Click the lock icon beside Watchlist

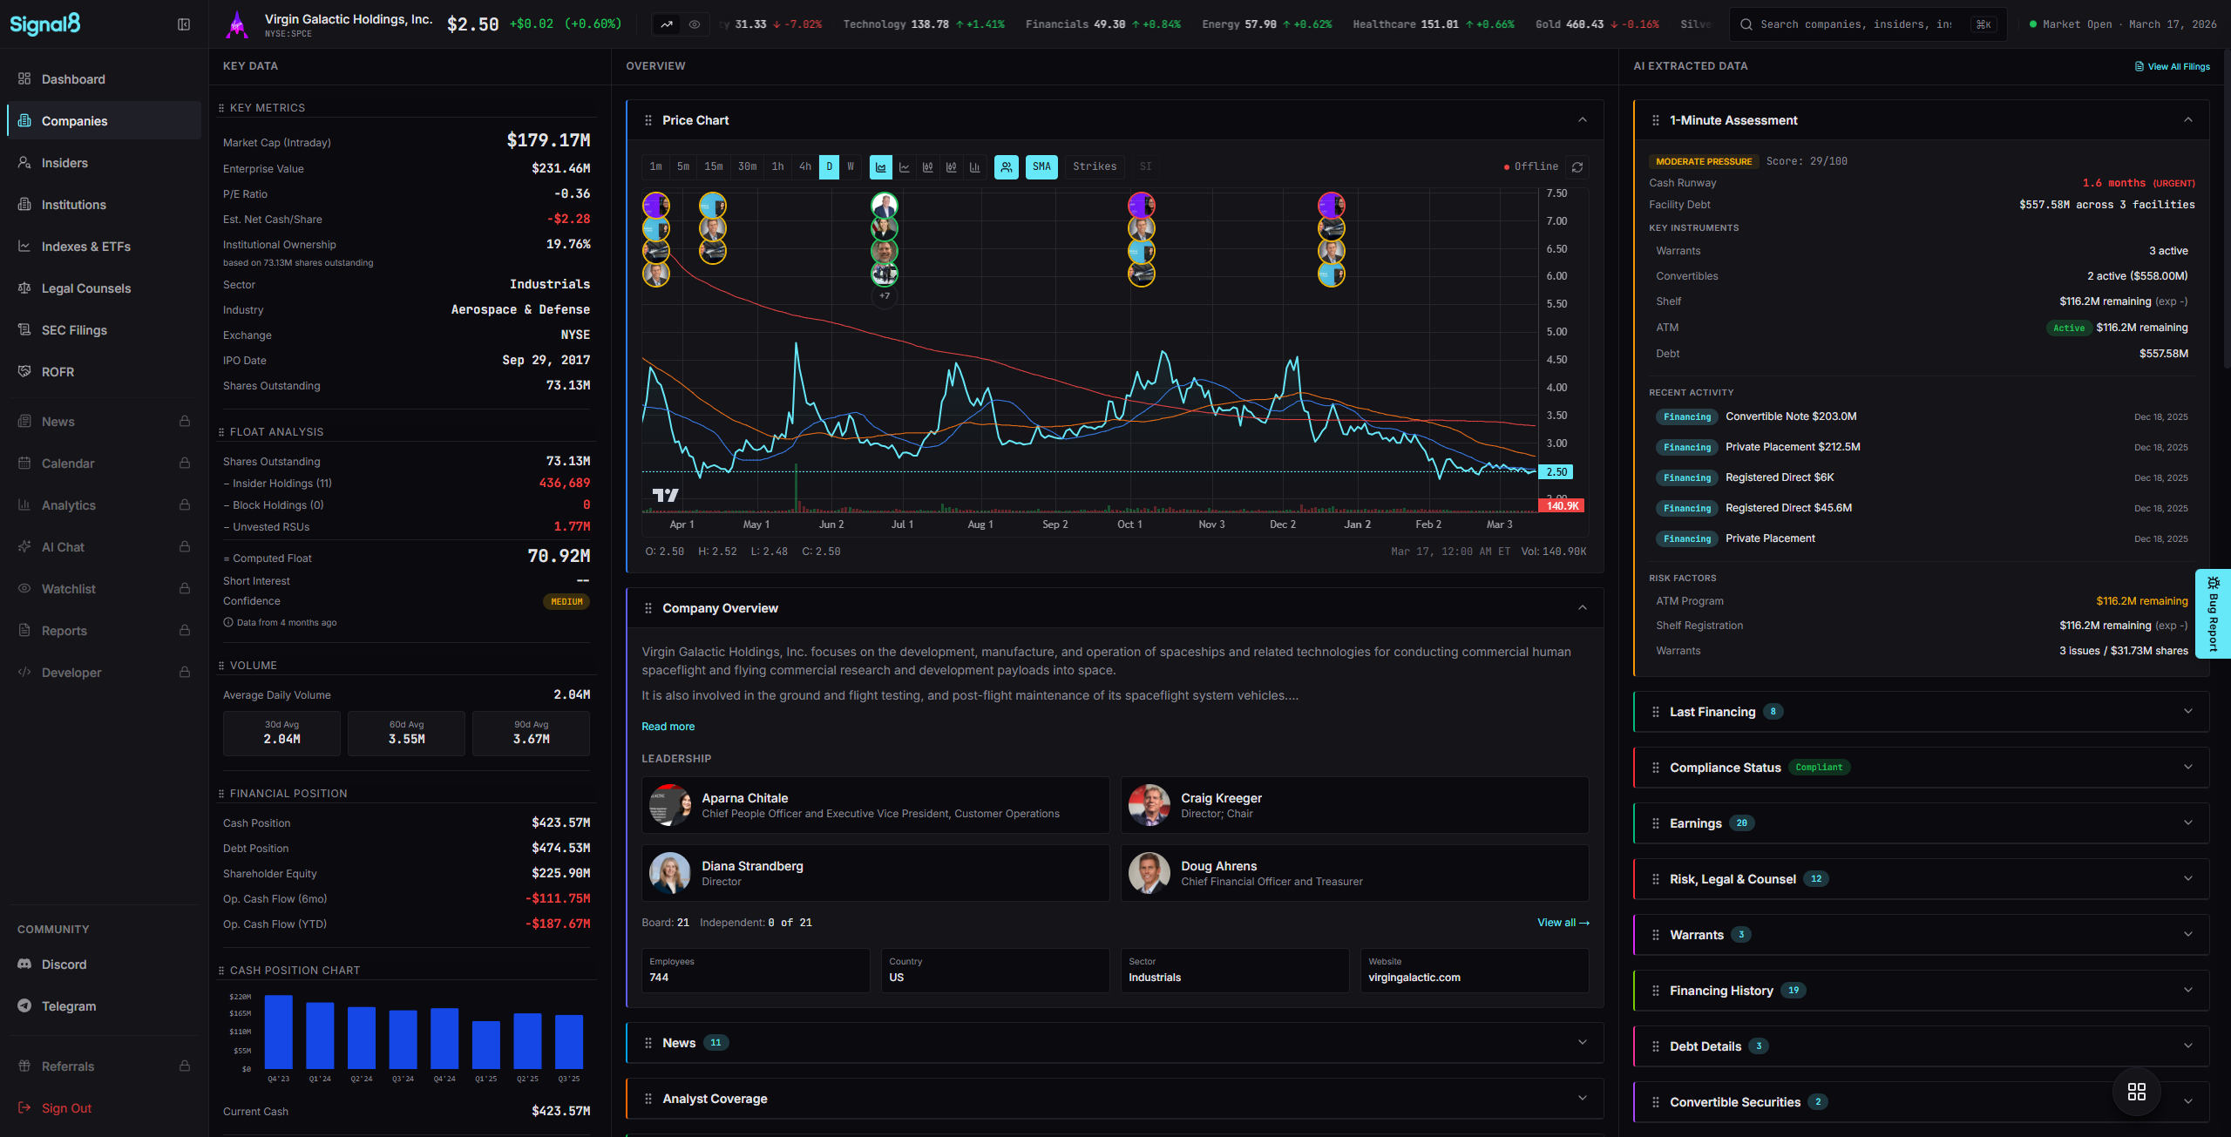click(185, 589)
